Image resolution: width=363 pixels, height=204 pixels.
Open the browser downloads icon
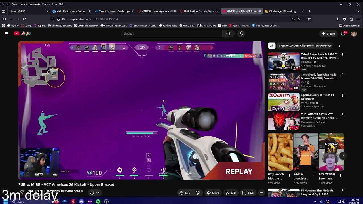(337, 19)
